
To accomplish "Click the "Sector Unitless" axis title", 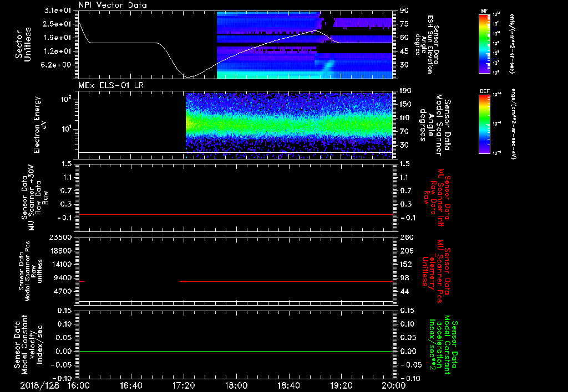I will pos(23,44).
